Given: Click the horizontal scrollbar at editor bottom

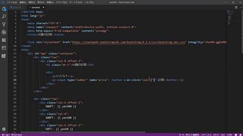Looking at the screenshot, I should [83, 132].
